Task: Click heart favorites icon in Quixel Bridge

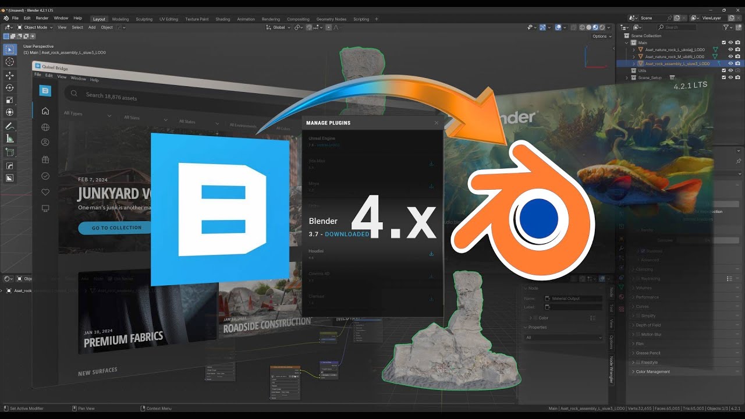Action: pyautogui.click(x=45, y=192)
